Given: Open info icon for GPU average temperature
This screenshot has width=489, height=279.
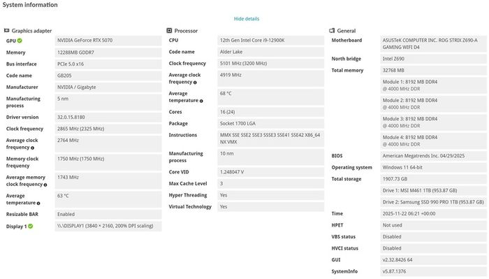Looking at the screenshot, I should pyautogui.click(x=38, y=203).
